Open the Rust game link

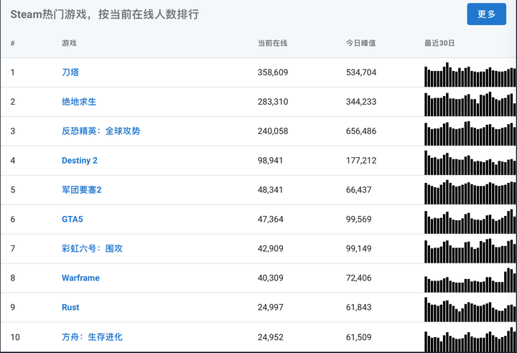70,307
